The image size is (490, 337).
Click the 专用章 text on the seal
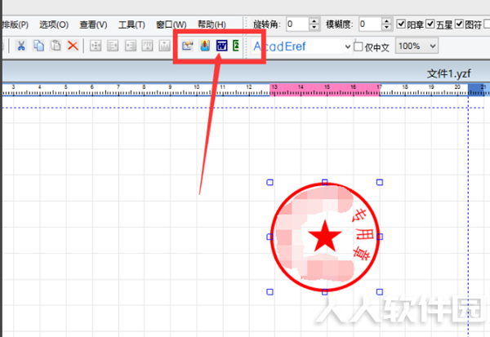(363, 234)
